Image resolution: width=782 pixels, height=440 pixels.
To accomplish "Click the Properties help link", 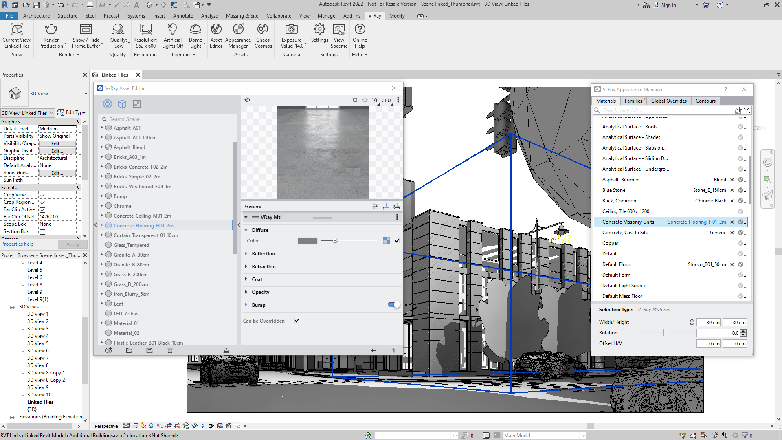I will tap(18, 244).
